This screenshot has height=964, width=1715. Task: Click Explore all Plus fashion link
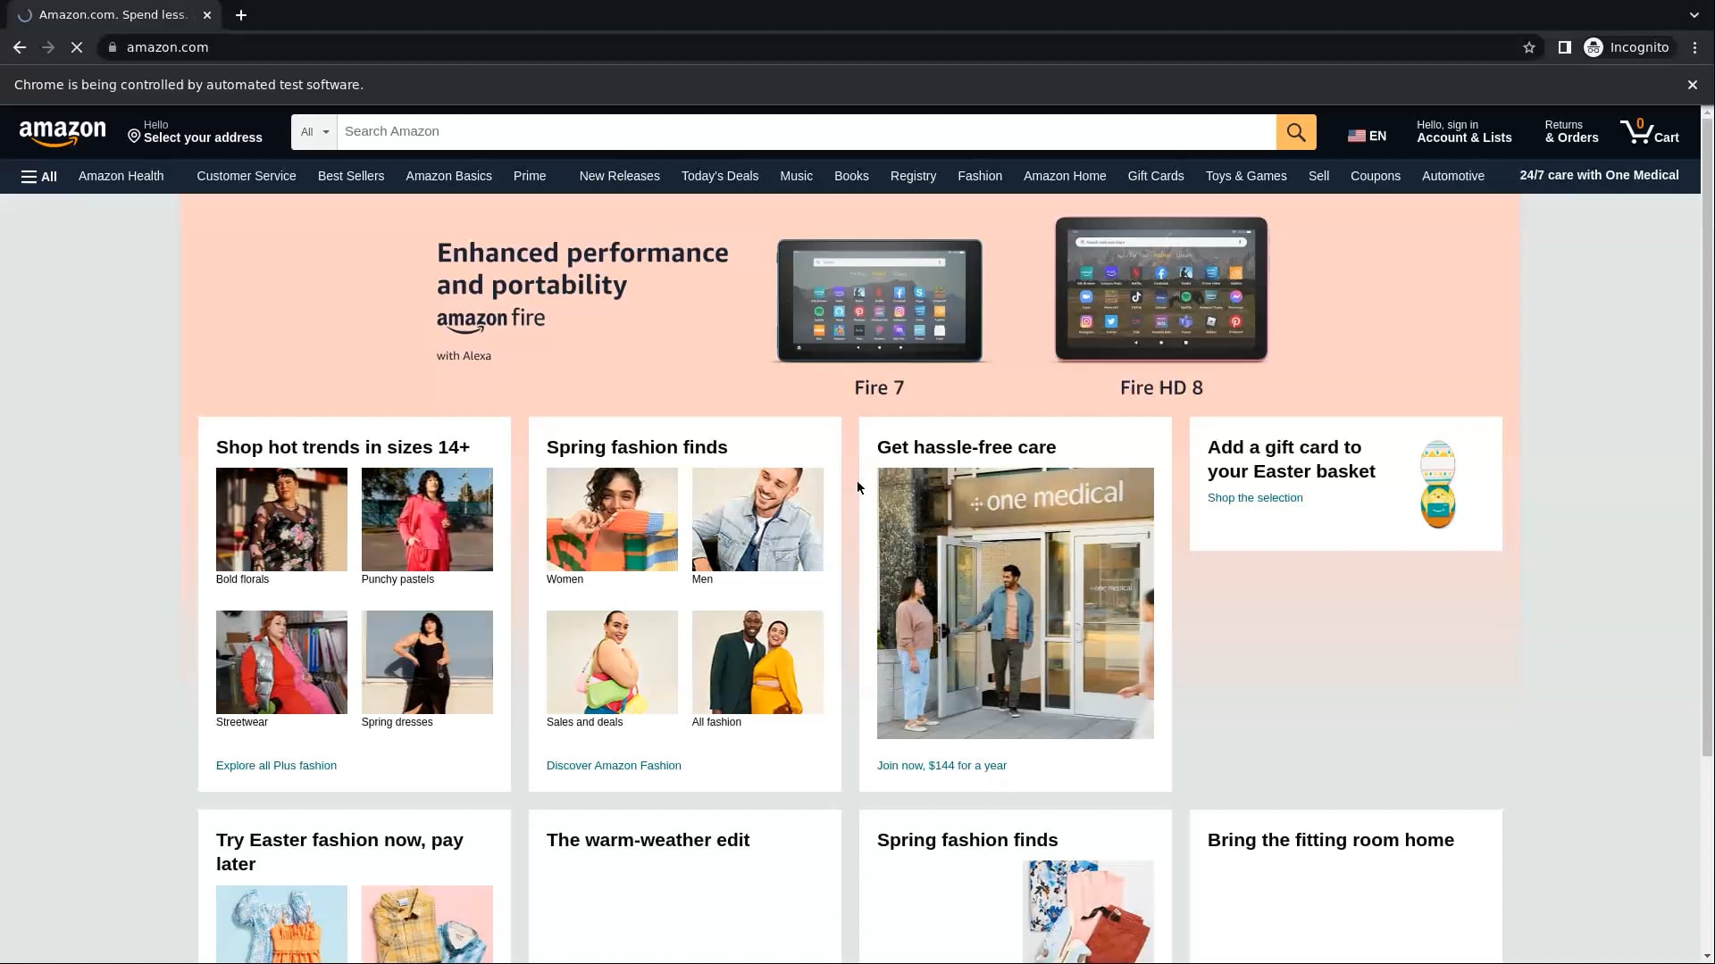276,766
